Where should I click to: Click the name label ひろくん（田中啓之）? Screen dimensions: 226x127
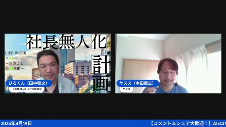click(29, 83)
